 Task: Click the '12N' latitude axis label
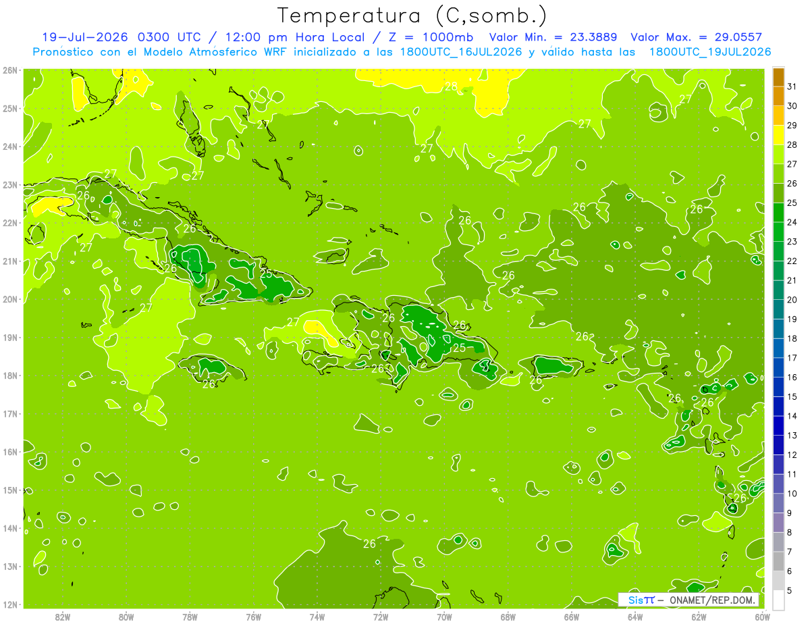(x=9, y=604)
